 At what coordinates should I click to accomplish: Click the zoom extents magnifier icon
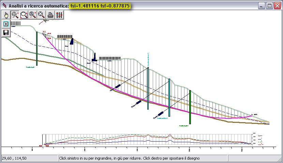[42, 15]
